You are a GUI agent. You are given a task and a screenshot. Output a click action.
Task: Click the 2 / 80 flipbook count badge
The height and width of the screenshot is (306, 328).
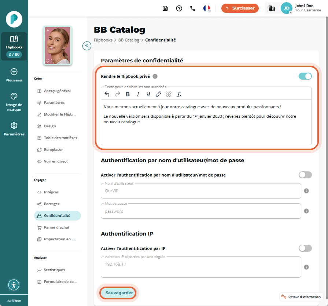tap(14, 54)
